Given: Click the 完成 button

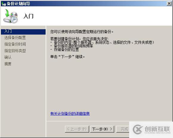Looking at the screenshot, I should pos(123,129).
